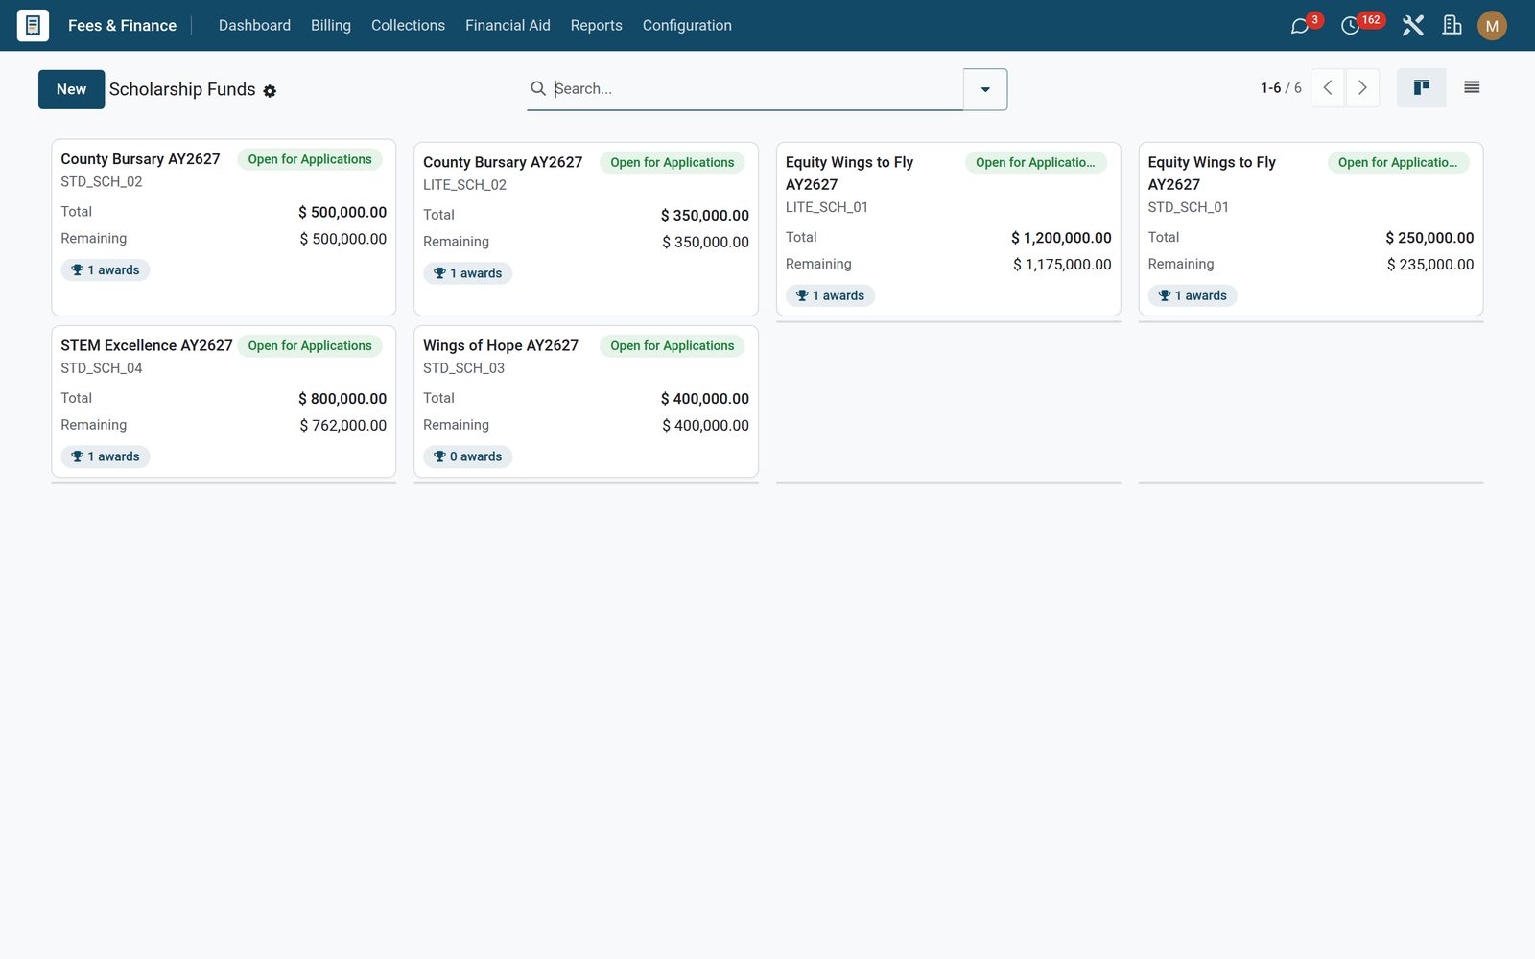Open the user avatar M menu
The width and height of the screenshot is (1535, 959).
pos(1492,26)
